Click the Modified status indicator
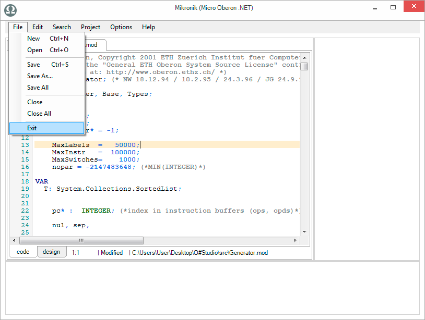425x320 pixels. (x=112, y=253)
